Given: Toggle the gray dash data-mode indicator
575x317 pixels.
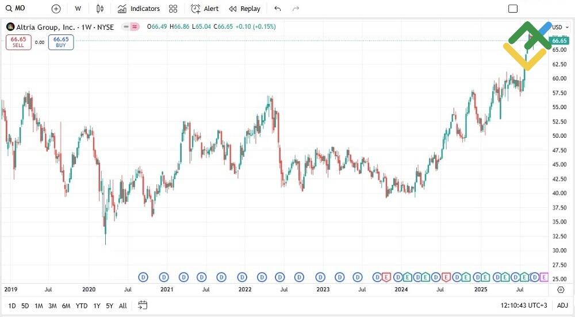Looking at the screenshot, I should click(x=126, y=27).
